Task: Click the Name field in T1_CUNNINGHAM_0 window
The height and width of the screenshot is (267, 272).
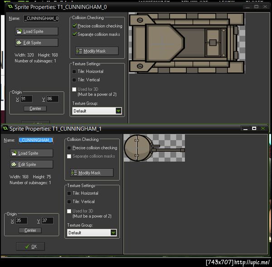Action: [x=41, y=19]
